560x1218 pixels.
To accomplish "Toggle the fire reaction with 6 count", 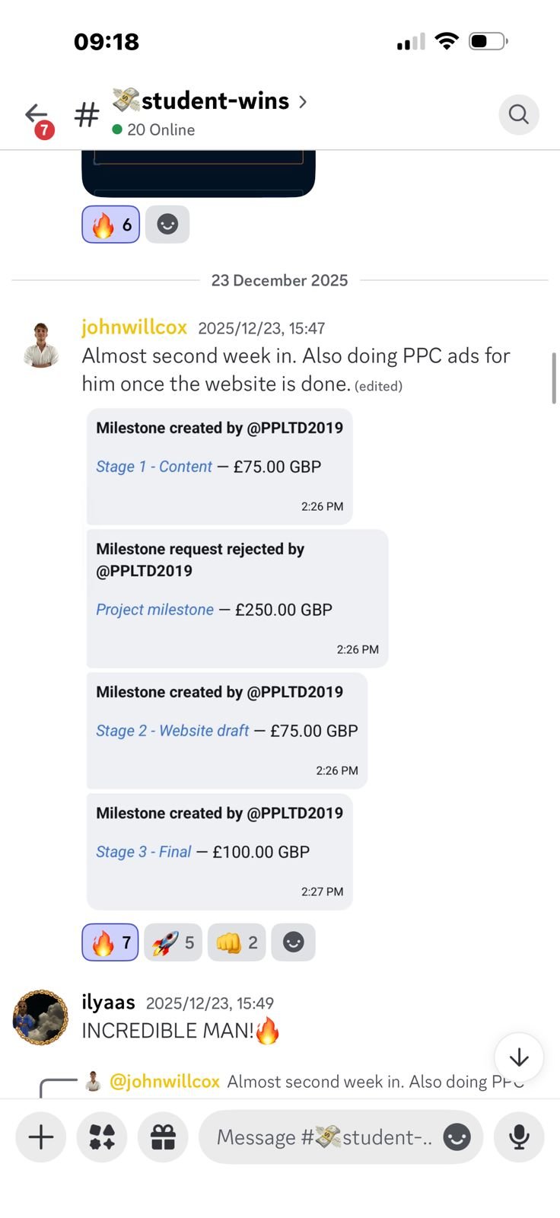I will tap(111, 225).
